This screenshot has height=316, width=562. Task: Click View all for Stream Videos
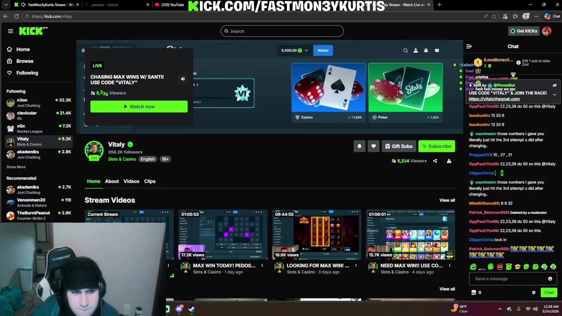coord(447,200)
